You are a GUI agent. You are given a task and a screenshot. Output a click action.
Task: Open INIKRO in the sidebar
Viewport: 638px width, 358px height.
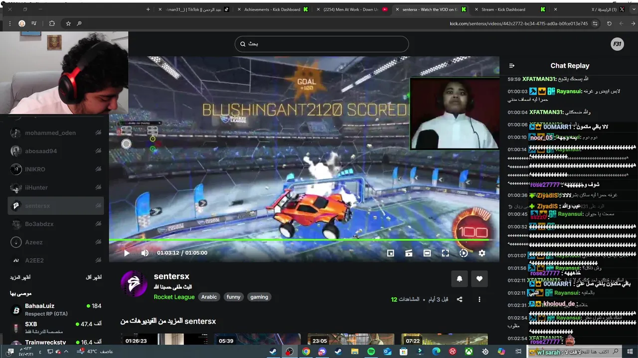point(56,169)
